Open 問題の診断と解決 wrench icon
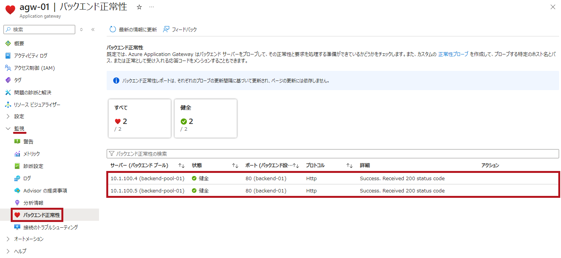561x258 pixels. [x=8, y=92]
